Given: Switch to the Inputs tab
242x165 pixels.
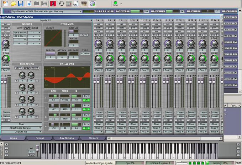Looking at the screenshot, I should coord(13,138).
